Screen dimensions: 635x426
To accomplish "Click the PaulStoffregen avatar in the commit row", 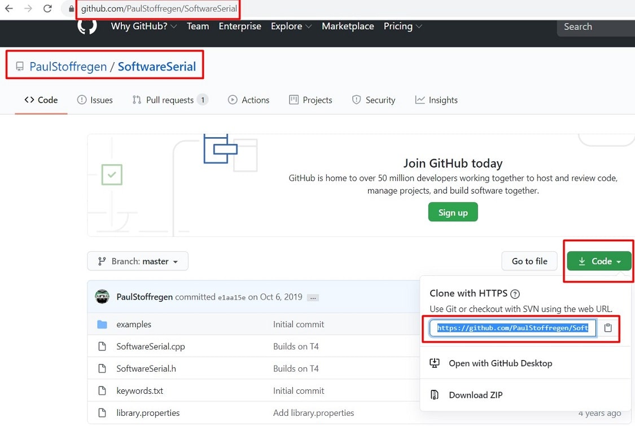I will pyautogui.click(x=102, y=297).
